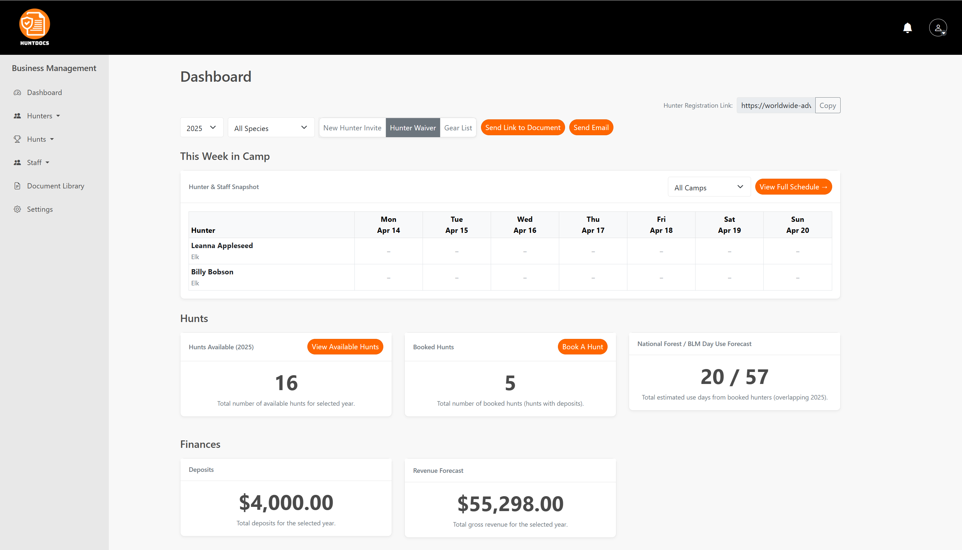Click View Full Schedule

click(793, 186)
